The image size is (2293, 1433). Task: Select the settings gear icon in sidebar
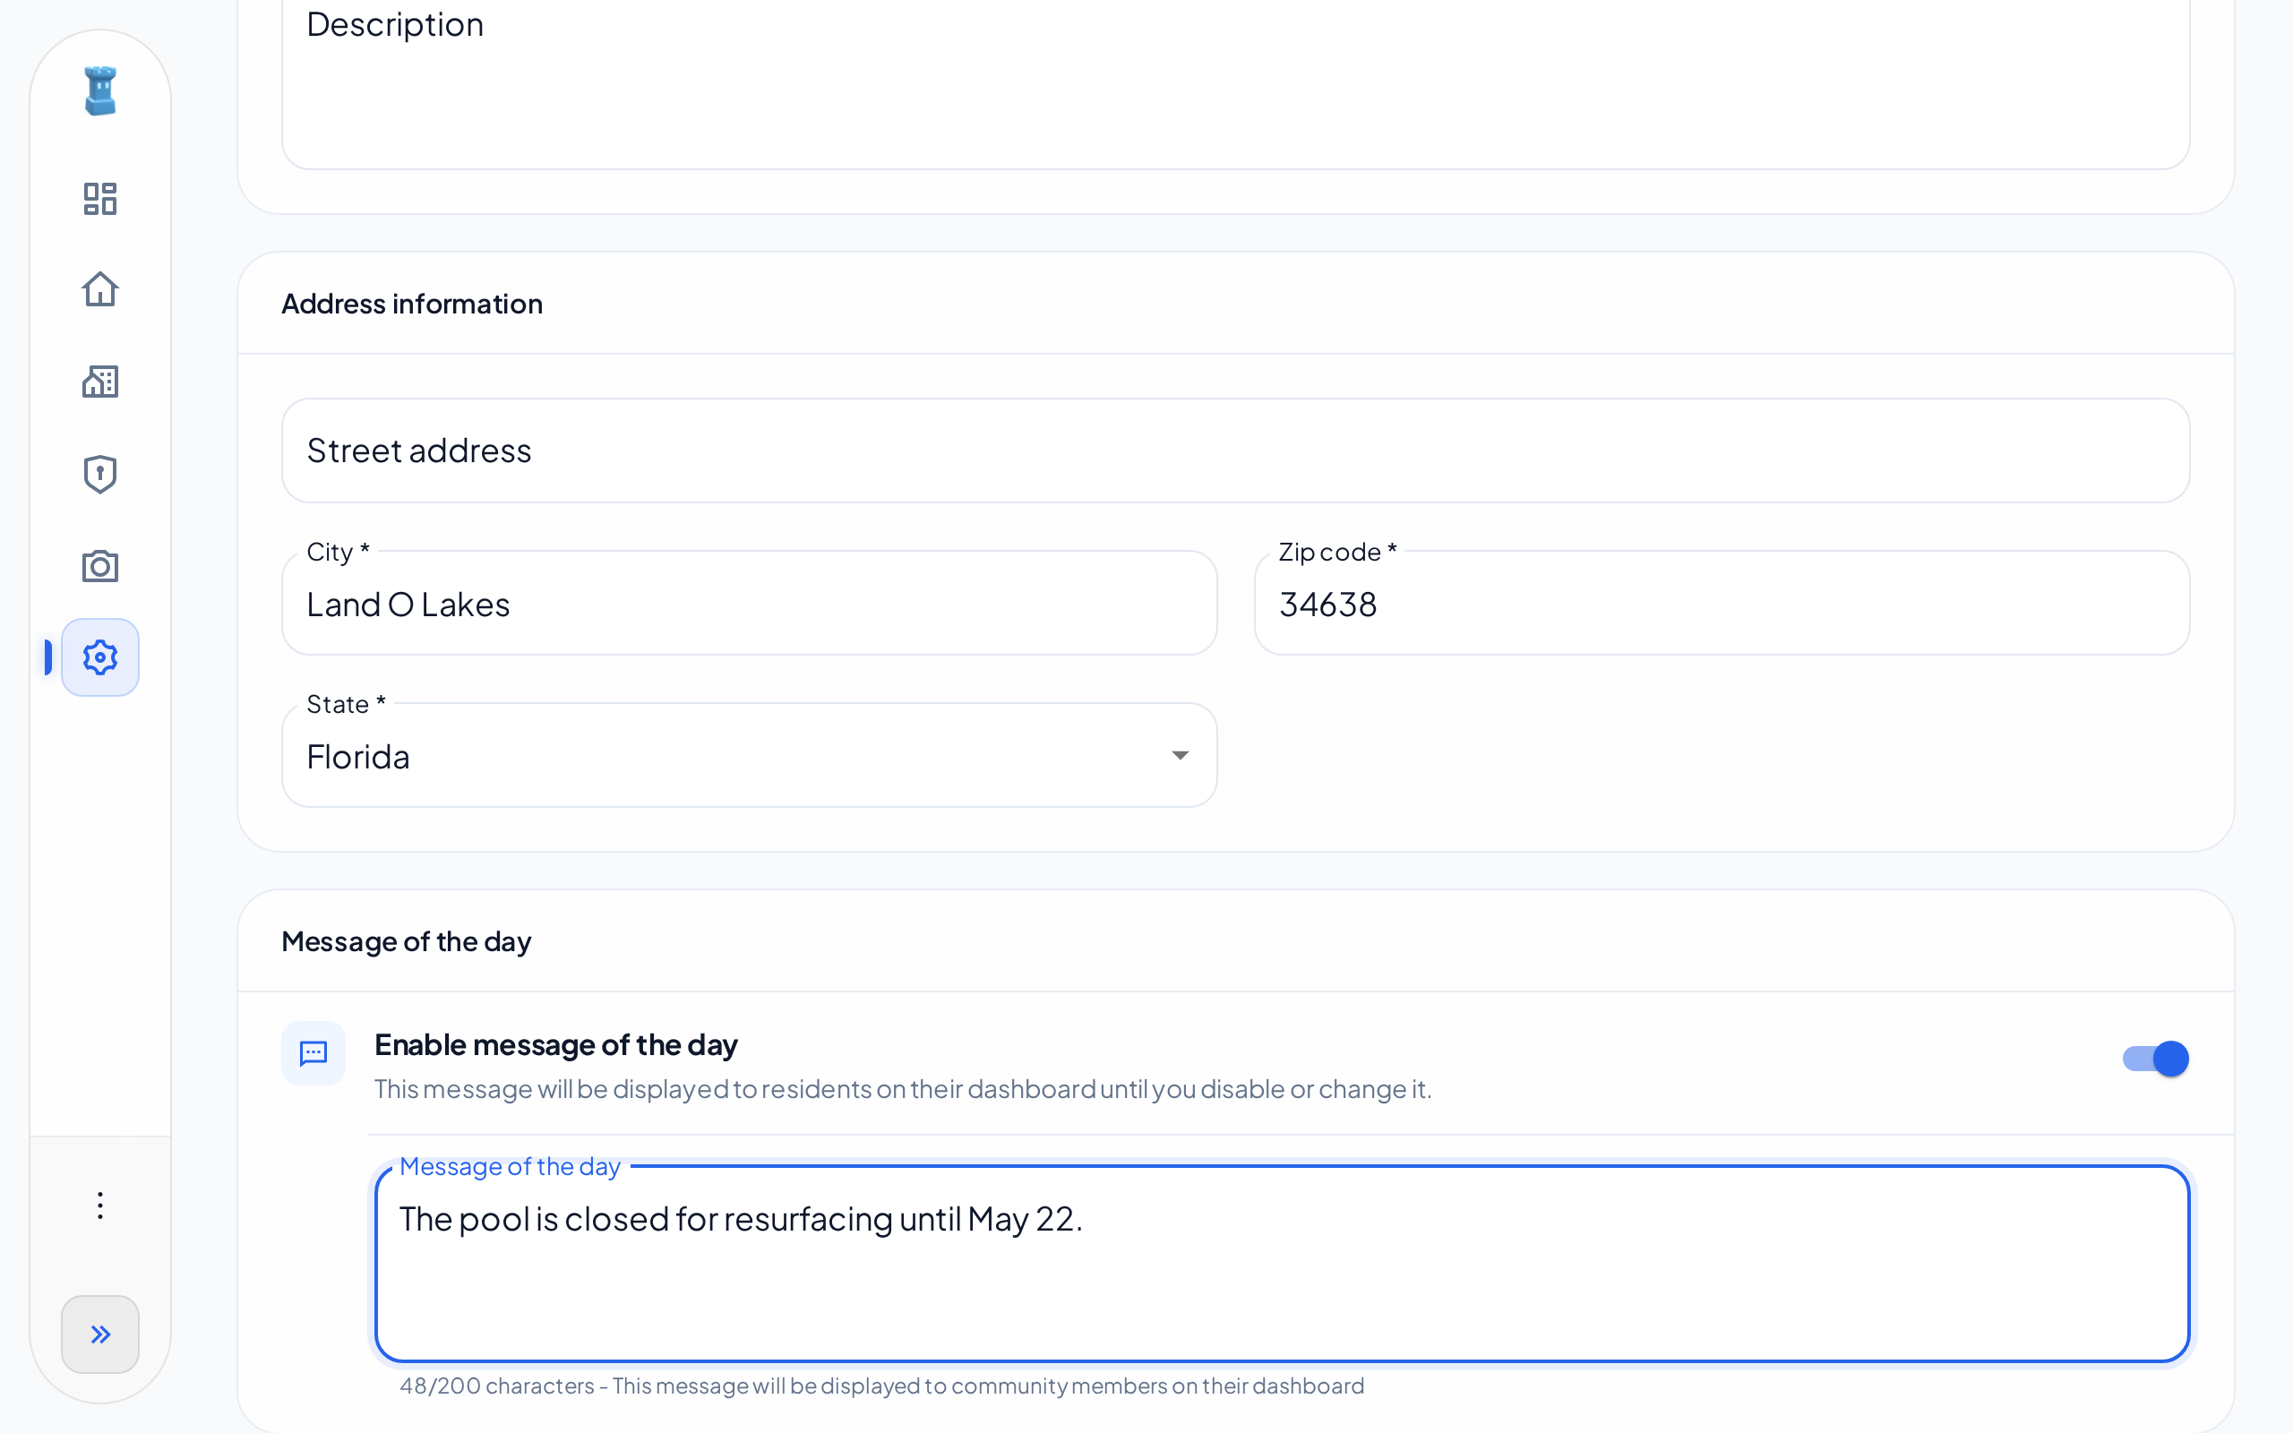click(x=99, y=657)
